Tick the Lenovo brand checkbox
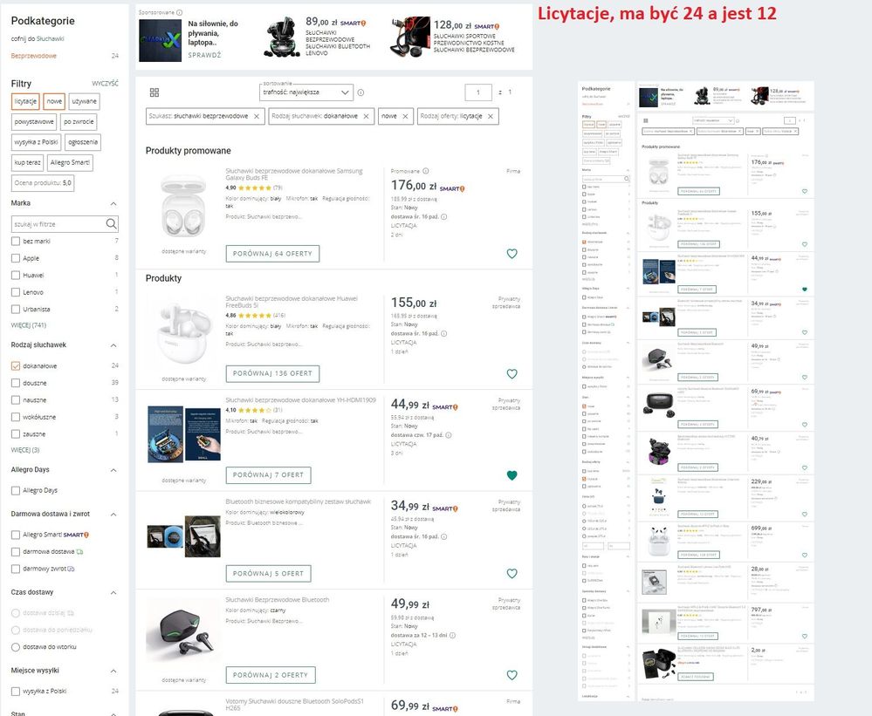The image size is (872, 716). click(16, 292)
